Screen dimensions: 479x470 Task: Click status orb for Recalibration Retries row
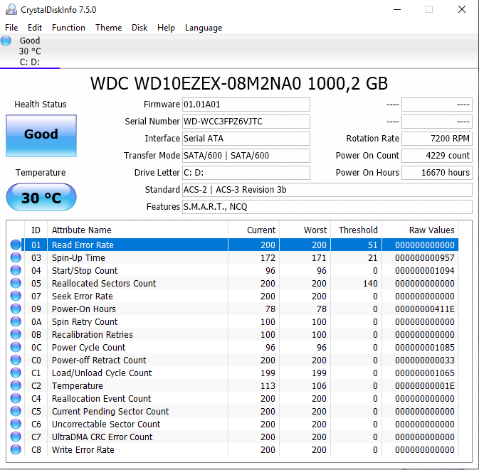pyautogui.click(x=16, y=334)
